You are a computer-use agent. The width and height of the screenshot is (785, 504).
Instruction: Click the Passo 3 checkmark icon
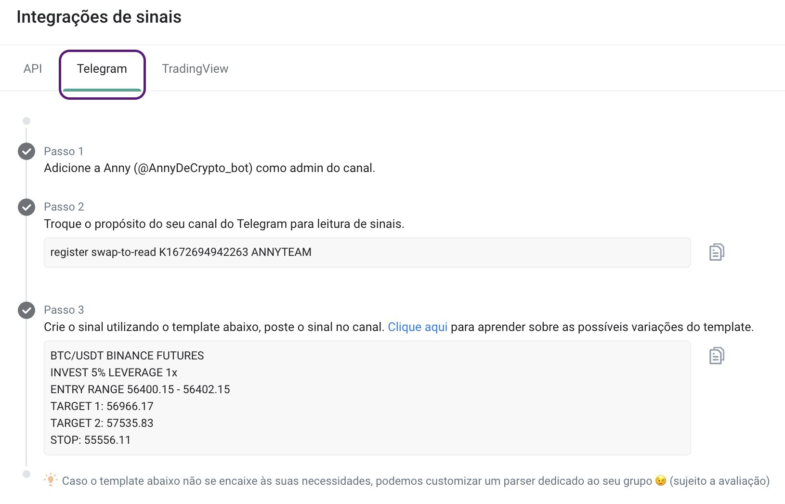(x=26, y=310)
